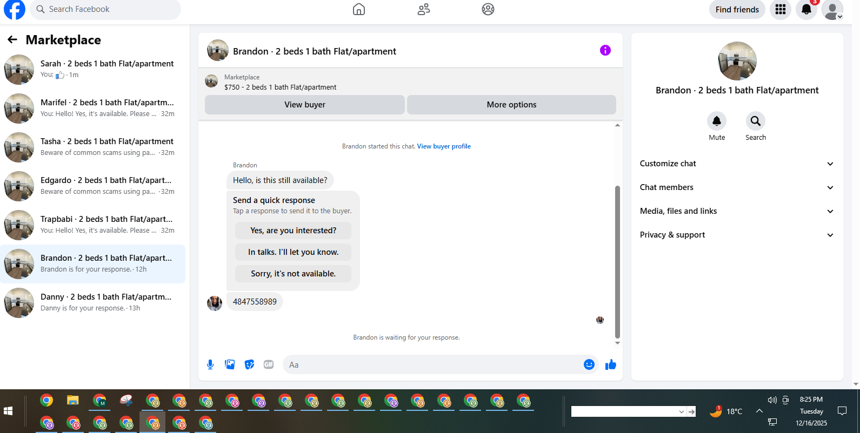The width and height of the screenshot is (860, 433).
Task: Click the taskbar volume speaker icon
Action: pyautogui.click(x=772, y=400)
